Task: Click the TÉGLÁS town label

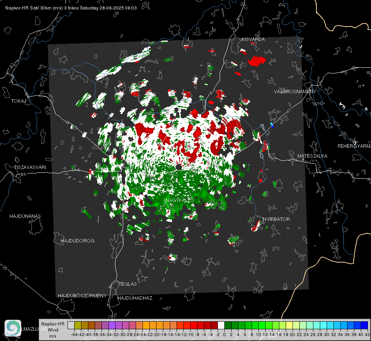Action: point(128,284)
